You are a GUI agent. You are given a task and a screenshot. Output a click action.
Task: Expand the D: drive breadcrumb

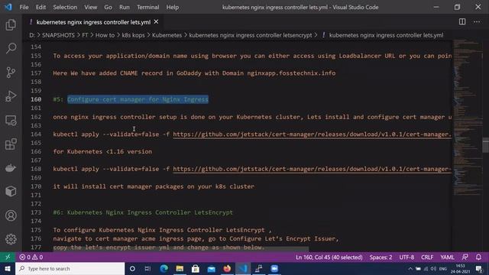pyautogui.click(x=32, y=35)
